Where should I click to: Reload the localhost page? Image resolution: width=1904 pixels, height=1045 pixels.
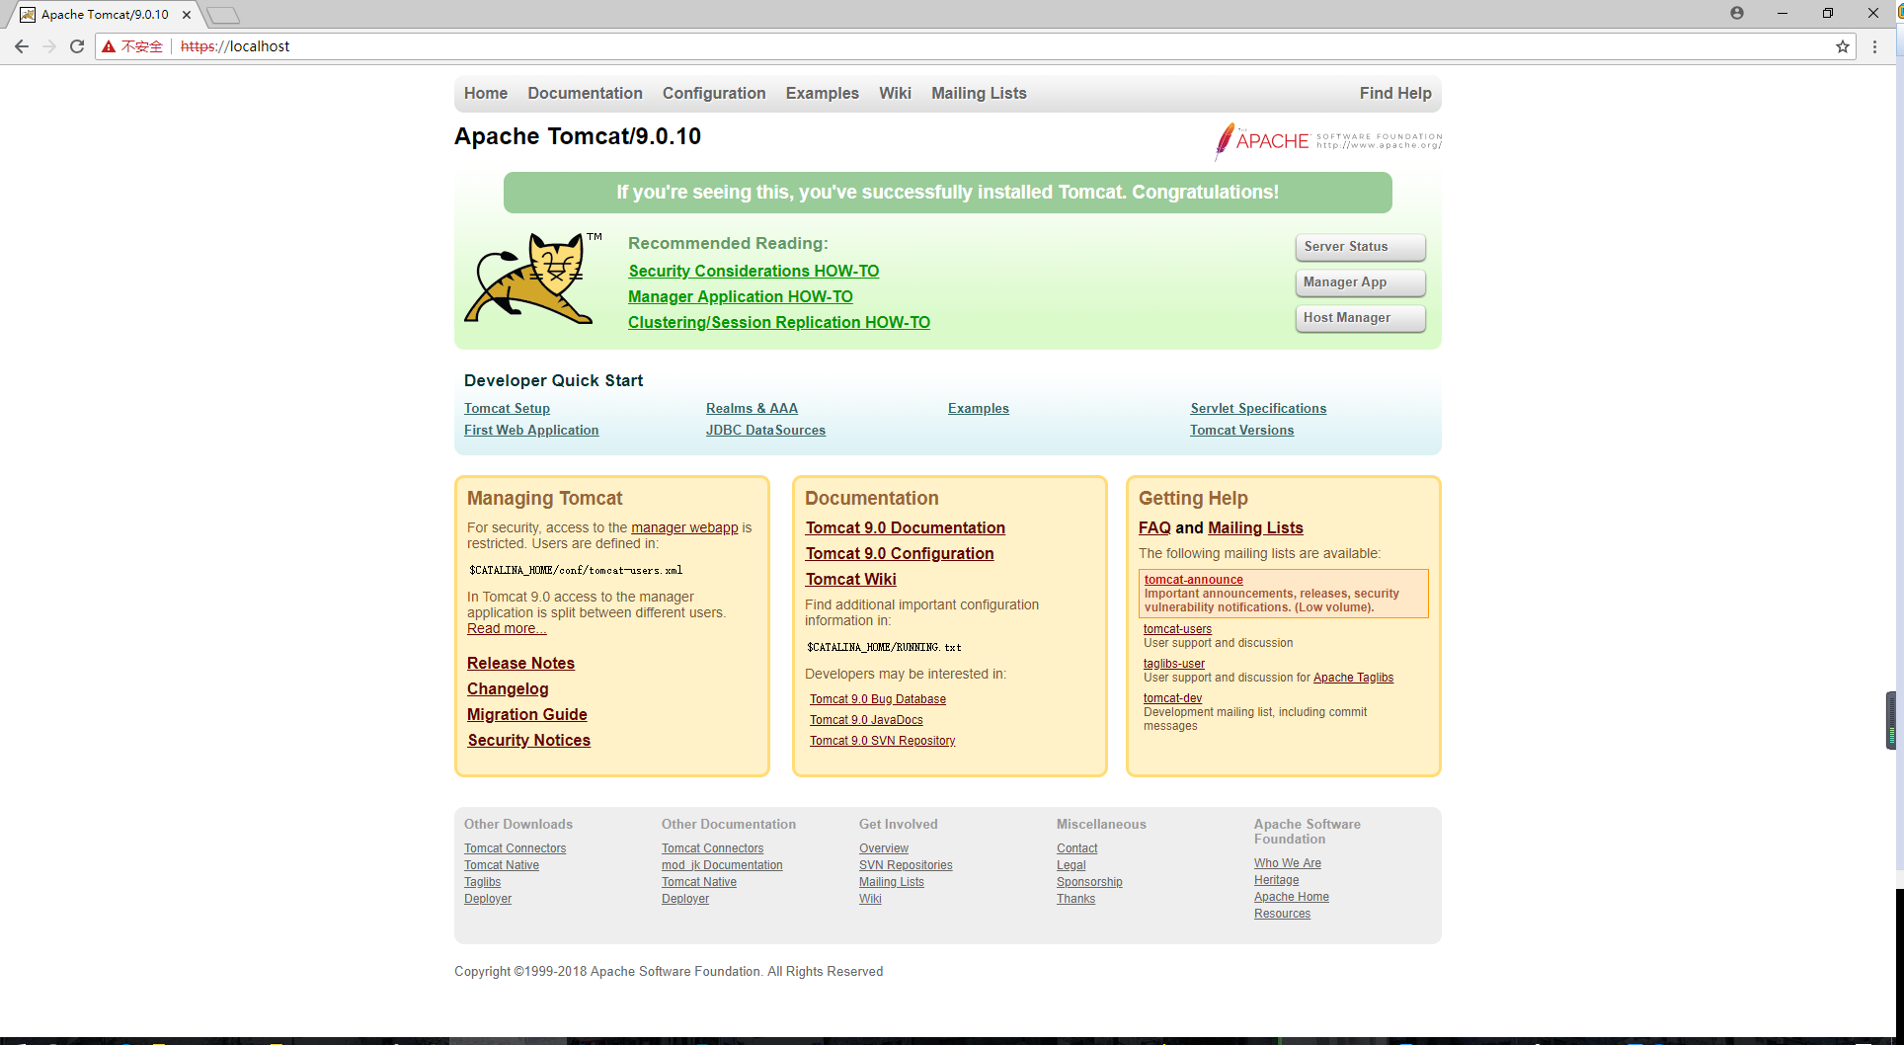77,46
